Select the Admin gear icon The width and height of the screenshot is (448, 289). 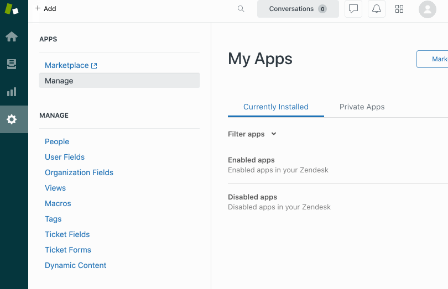tap(12, 119)
